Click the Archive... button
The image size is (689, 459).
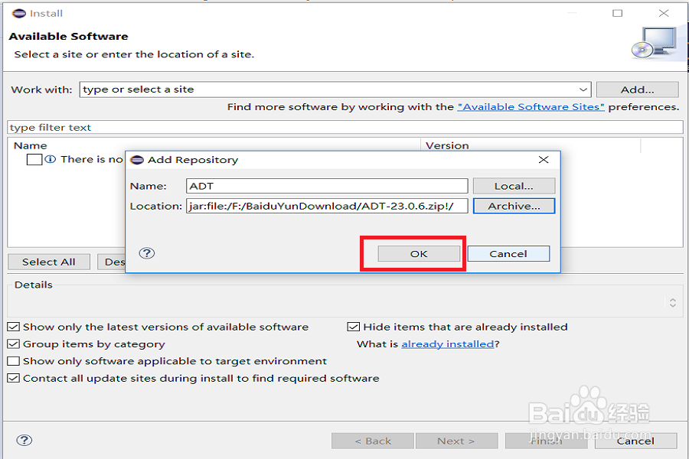(x=514, y=206)
